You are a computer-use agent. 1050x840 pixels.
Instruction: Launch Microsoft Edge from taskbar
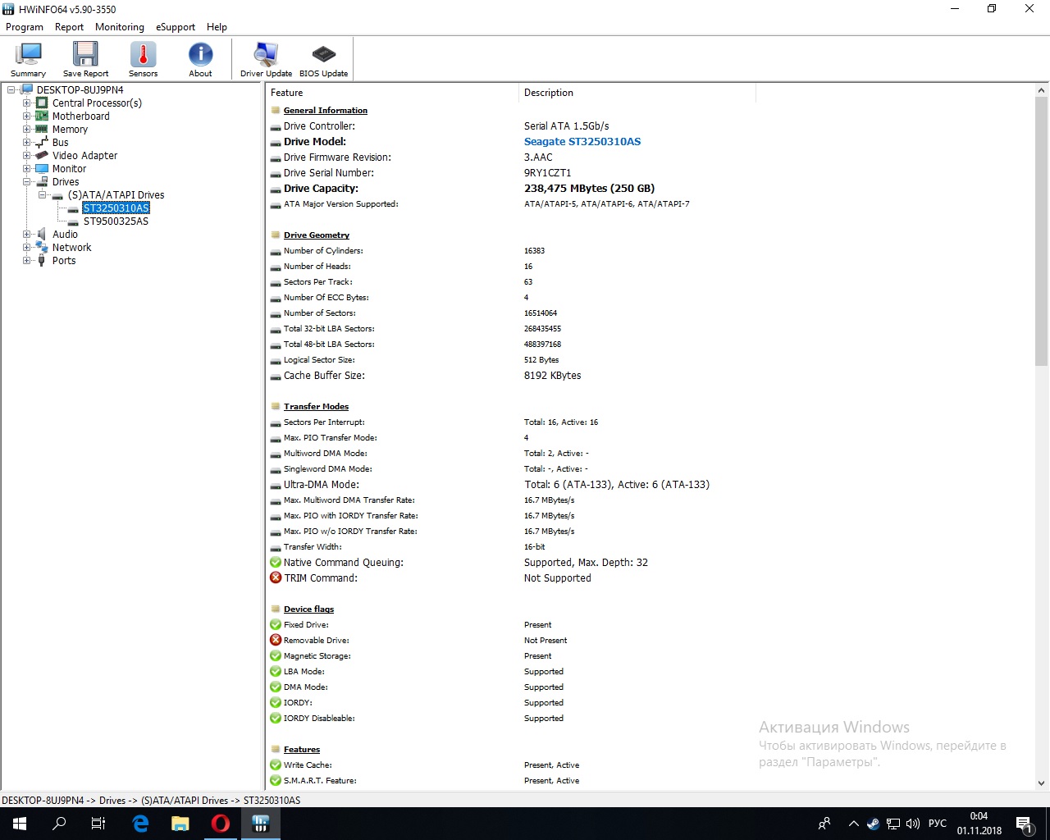pos(140,824)
